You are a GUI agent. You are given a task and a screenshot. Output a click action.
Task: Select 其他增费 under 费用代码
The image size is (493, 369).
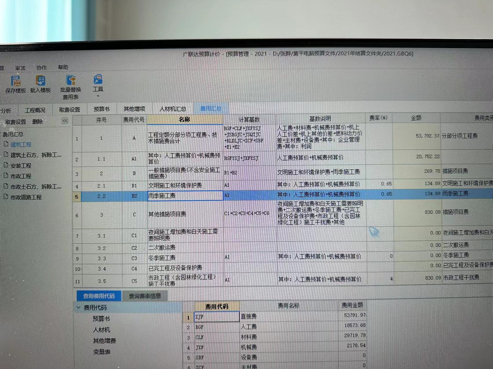pyautogui.click(x=104, y=341)
